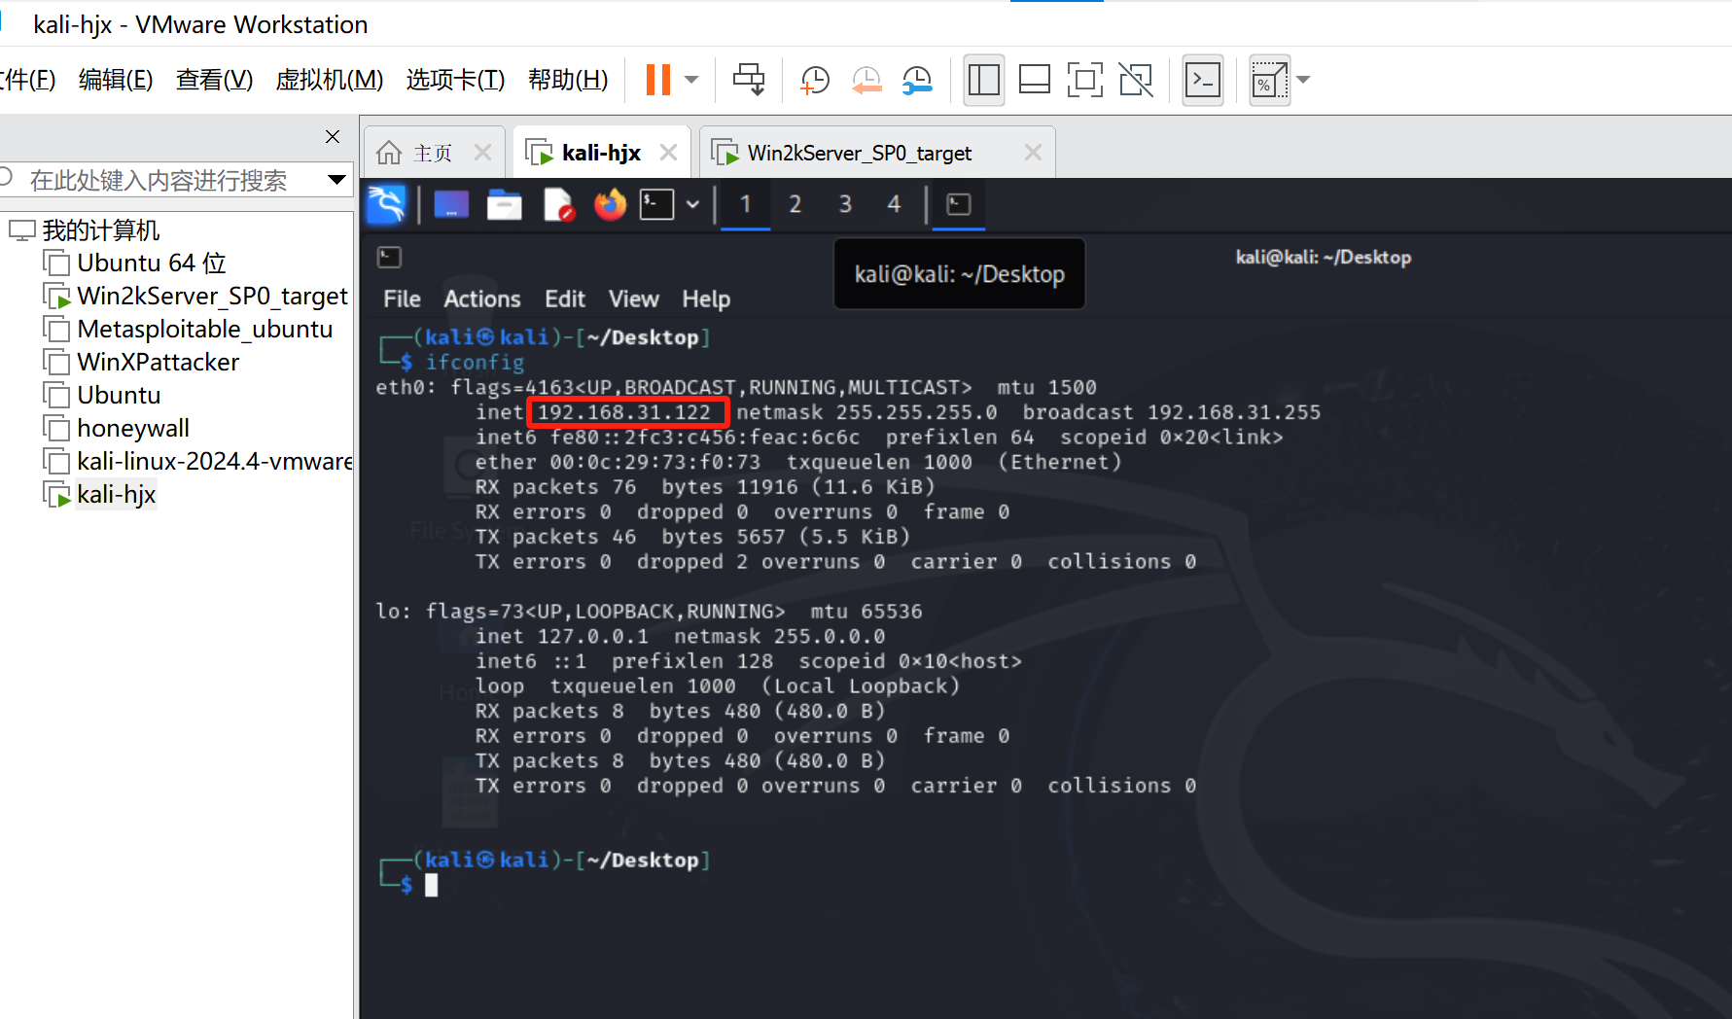This screenshot has width=1732, height=1019.
Task: Open the 查看(V) menu
Action: click(x=214, y=80)
